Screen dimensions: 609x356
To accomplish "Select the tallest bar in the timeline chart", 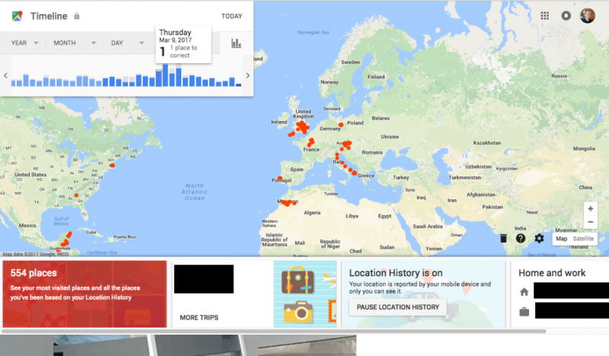I will click(165, 75).
